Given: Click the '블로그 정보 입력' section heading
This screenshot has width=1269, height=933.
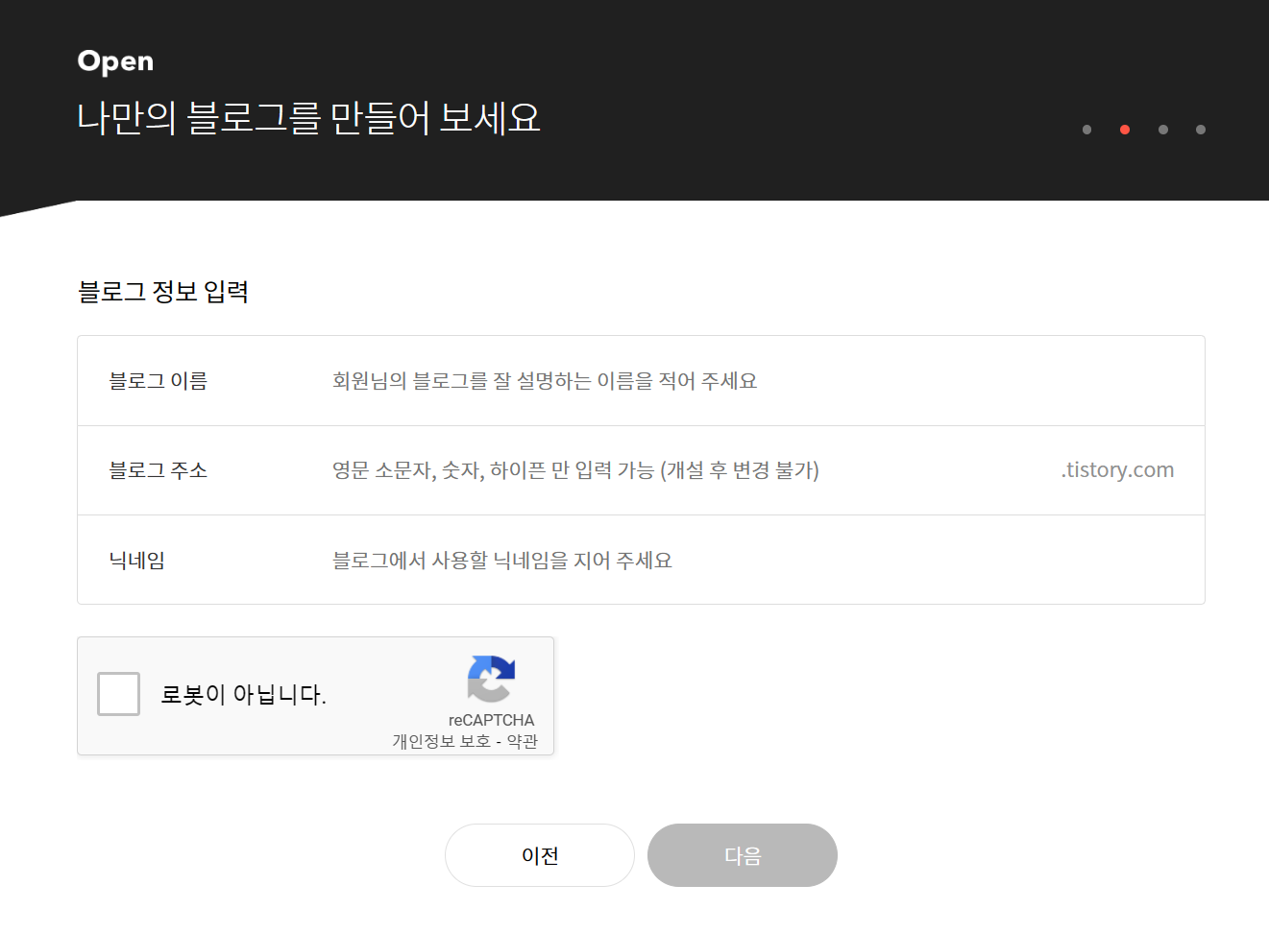Looking at the screenshot, I should pos(163,292).
